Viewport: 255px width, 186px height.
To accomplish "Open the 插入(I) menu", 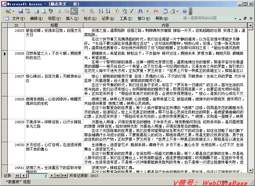I will pos(72,19).
